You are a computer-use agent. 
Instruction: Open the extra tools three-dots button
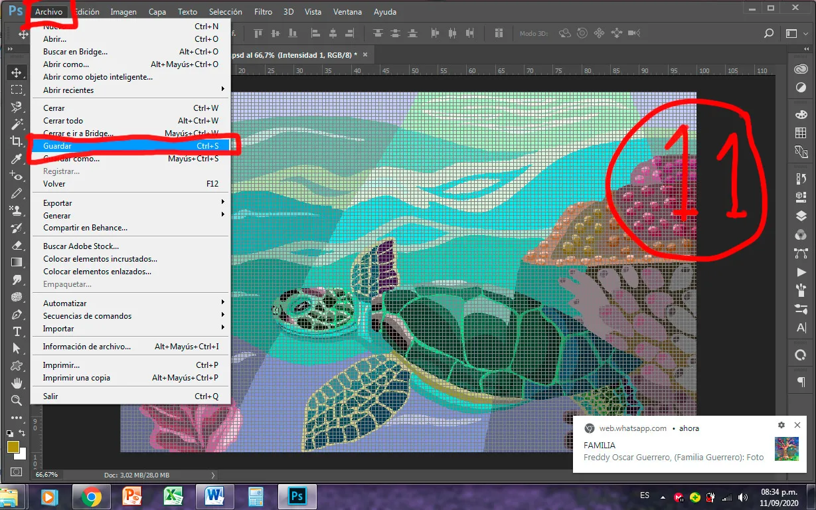[x=17, y=418]
